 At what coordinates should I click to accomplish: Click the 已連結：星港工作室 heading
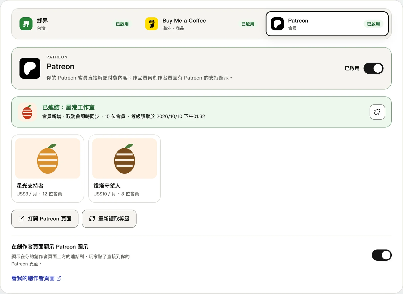pos(69,107)
